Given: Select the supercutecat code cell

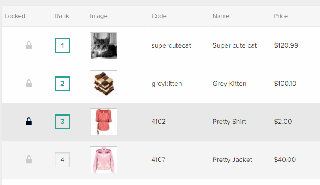Looking at the screenshot, I should click(x=171, y=45).
